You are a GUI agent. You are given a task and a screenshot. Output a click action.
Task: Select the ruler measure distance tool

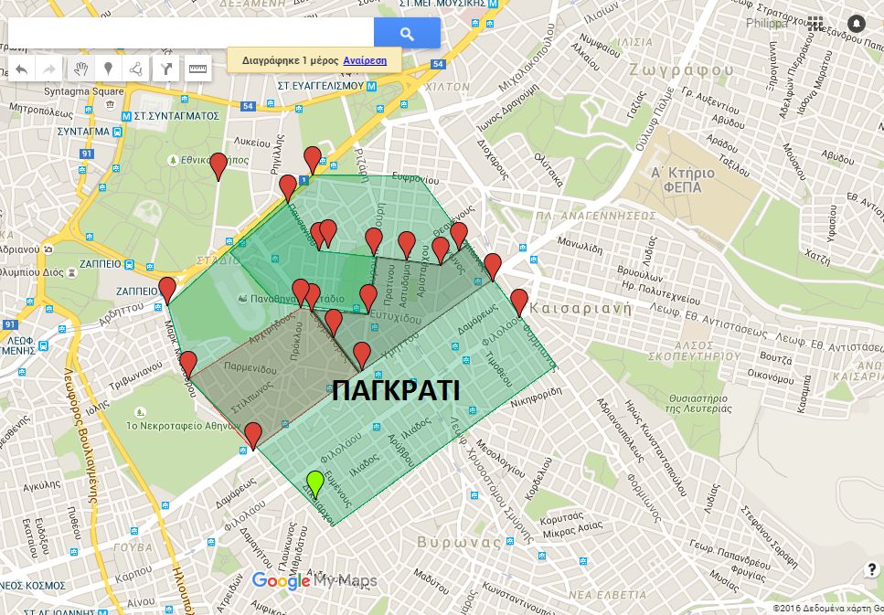pos(197,69)
